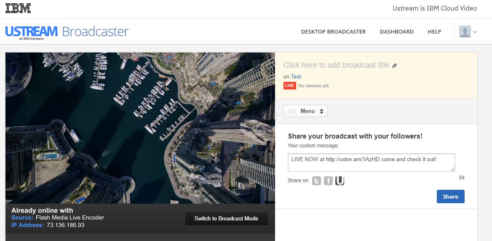This screenshot has height=241, width=492.
Task: Click the blue Share button
Action: [451, 196]
